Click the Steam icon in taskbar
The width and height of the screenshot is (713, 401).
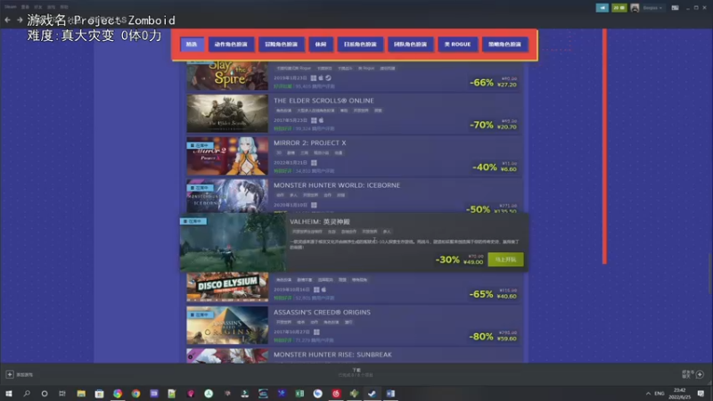click(372, 393)
